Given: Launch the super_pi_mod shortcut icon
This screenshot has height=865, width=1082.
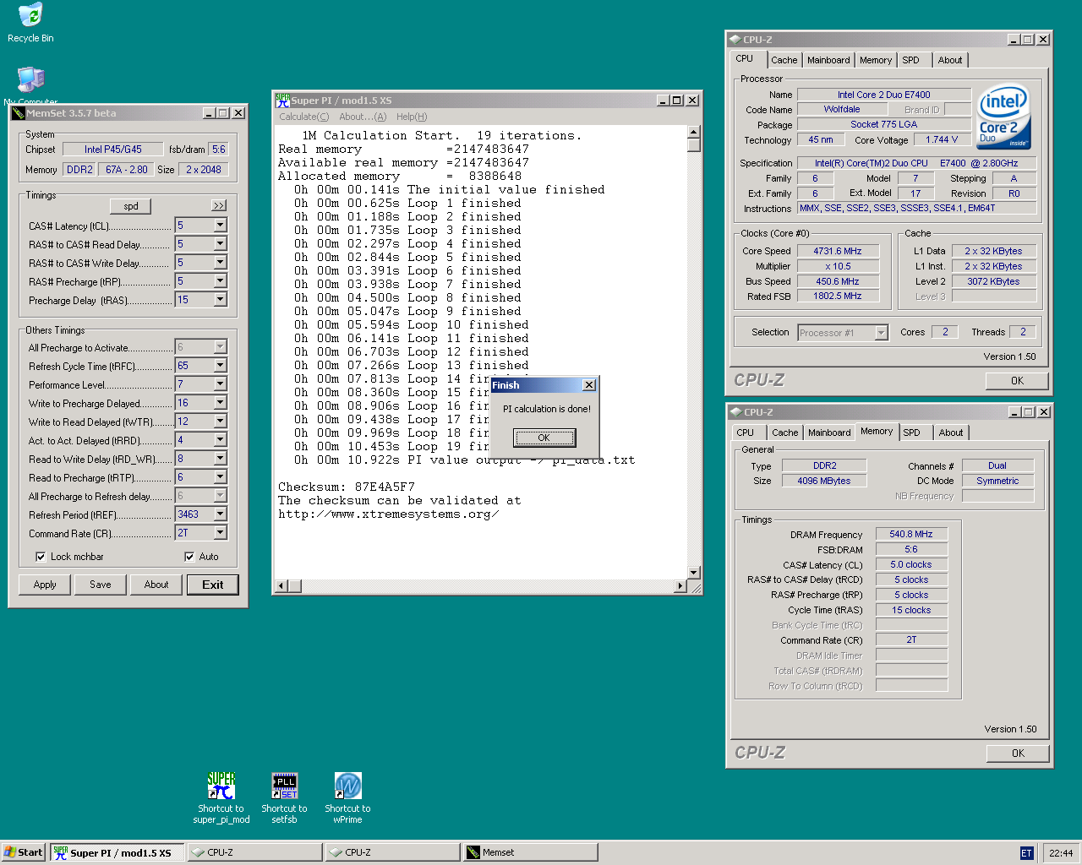Looking at the screenshot, I should (x=221, y=786).
